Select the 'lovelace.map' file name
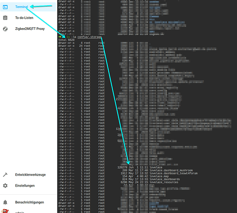Viewport: 237px width, 213px height. tap(159, 176)
